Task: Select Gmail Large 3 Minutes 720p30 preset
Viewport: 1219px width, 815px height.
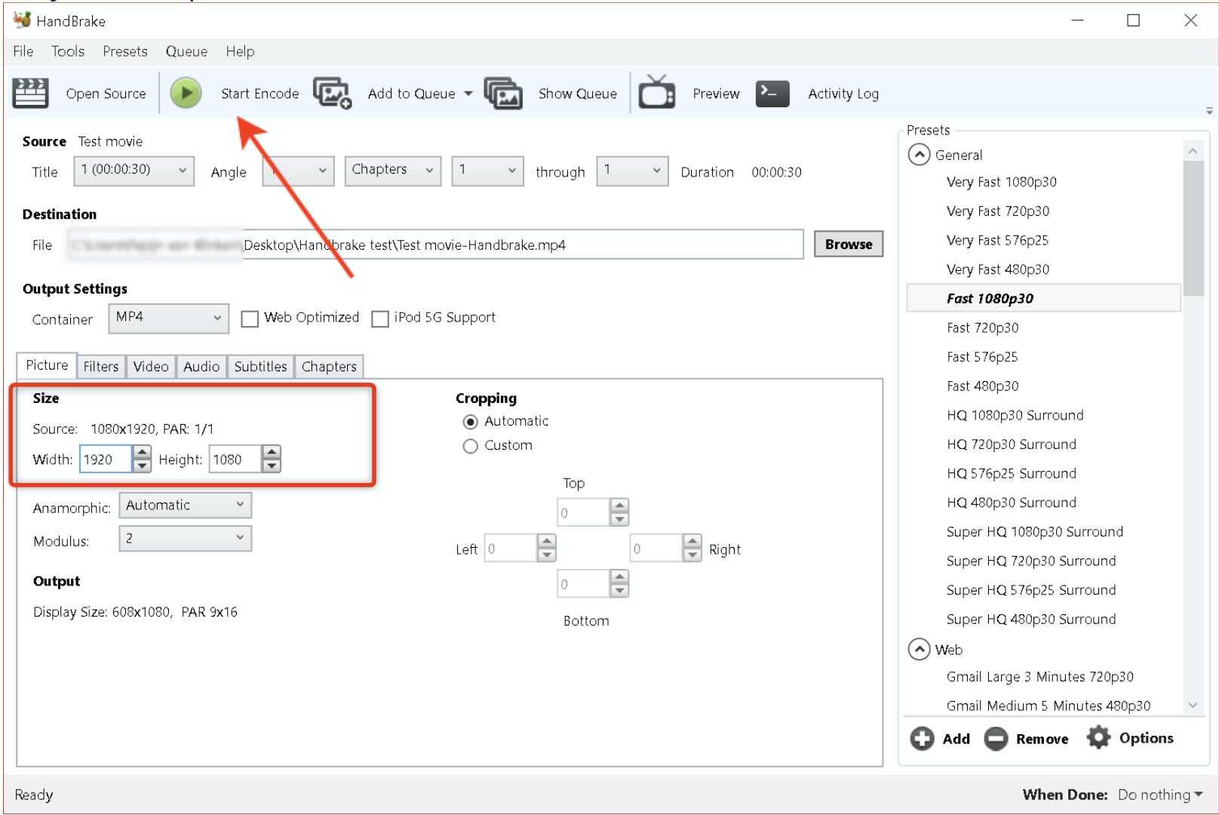Action: click(x=1039, y=677)
